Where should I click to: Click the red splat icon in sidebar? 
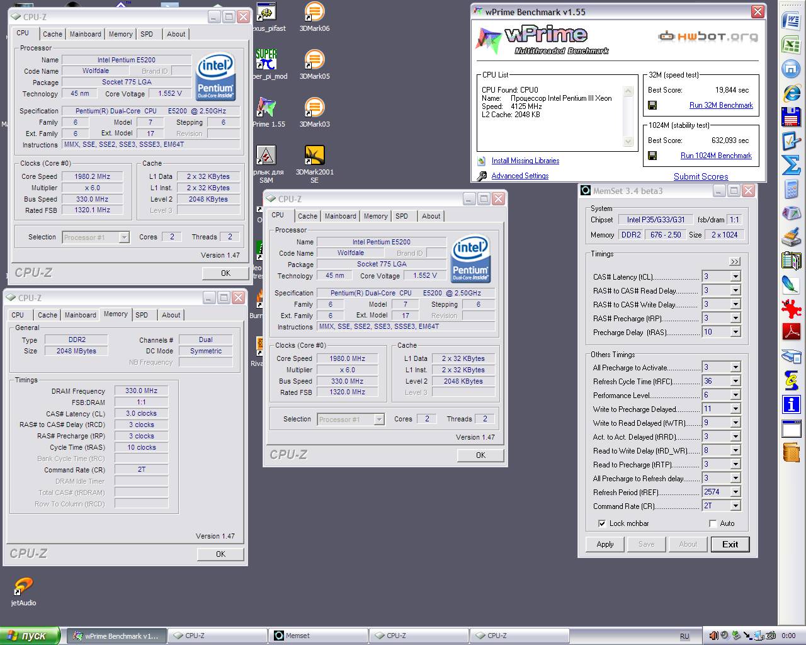point(791,308)
